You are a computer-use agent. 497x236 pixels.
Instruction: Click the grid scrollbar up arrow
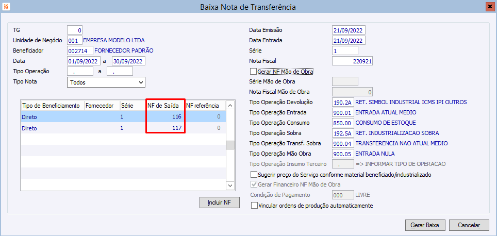230,105
